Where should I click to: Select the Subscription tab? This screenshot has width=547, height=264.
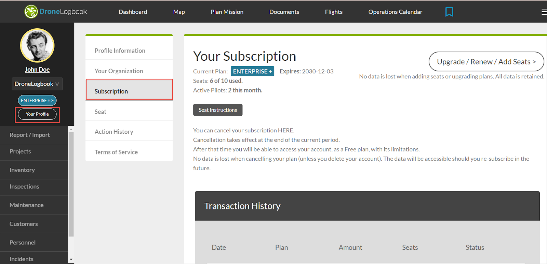click(x=129, y=90)
